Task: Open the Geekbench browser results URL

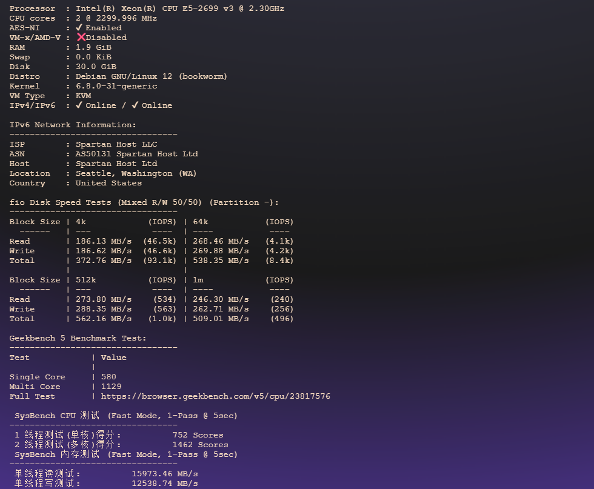Action: click(215, 396)
